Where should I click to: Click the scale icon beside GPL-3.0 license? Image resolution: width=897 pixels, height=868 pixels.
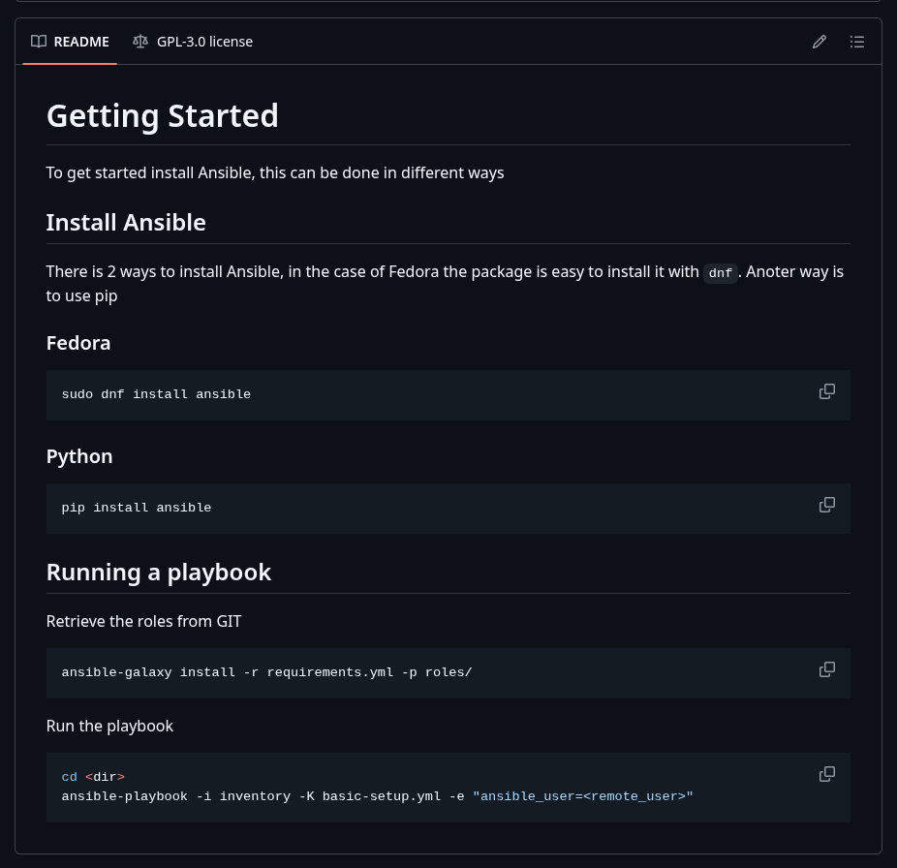(140, 42)
